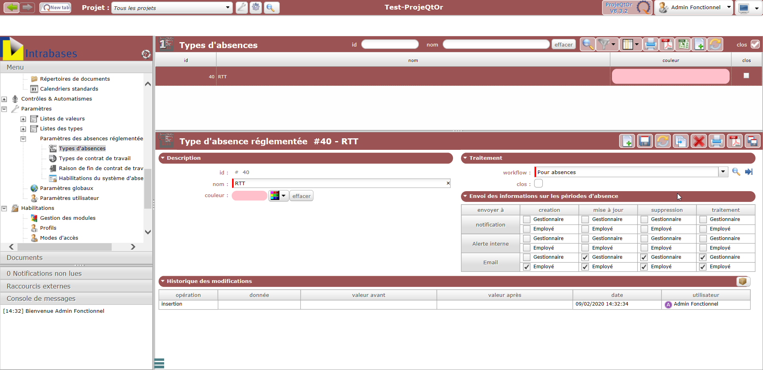Click the magnifier search icon beside workflow

(x=736, y=172)
